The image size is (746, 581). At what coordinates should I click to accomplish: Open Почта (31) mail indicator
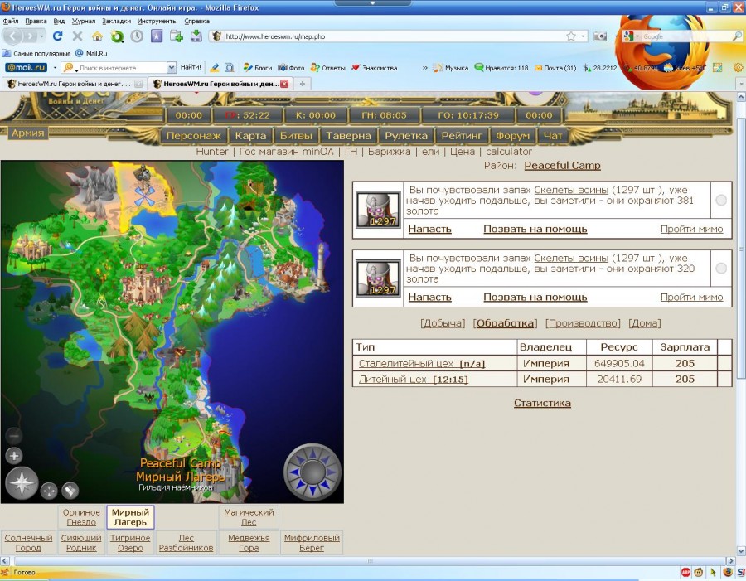pyautogui.click(x=555, y=68)
